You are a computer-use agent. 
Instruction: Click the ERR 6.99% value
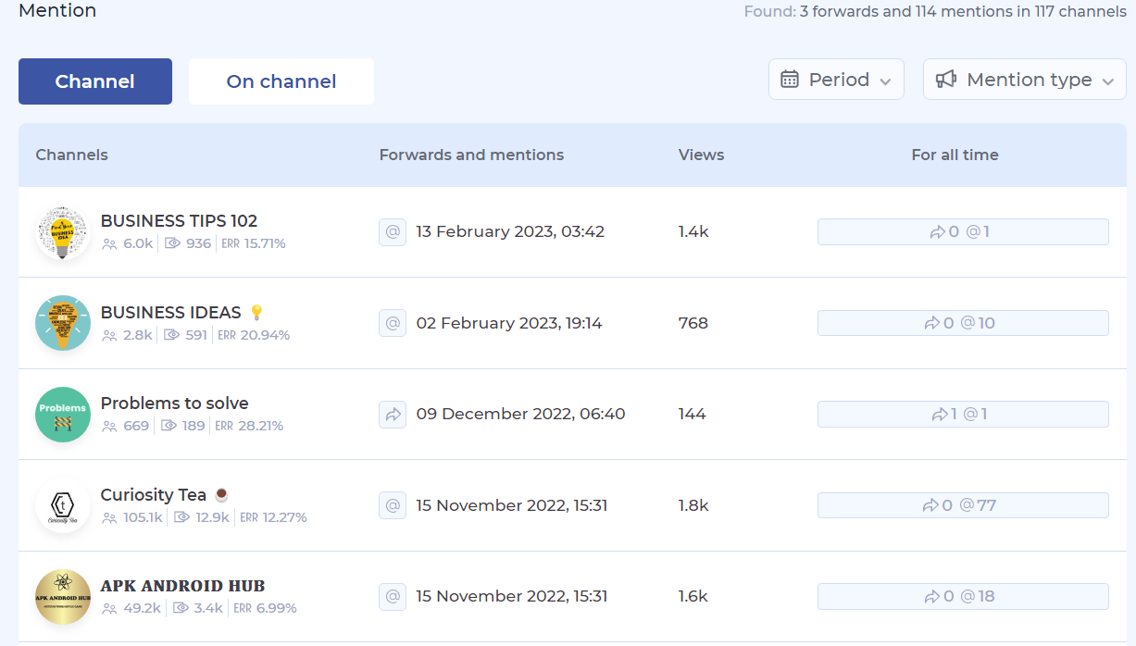[265, 608]
